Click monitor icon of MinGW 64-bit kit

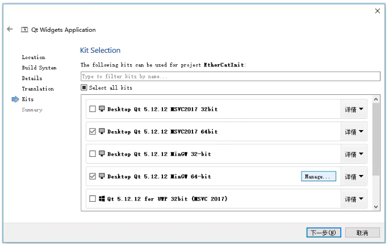(x=102, y=176)
